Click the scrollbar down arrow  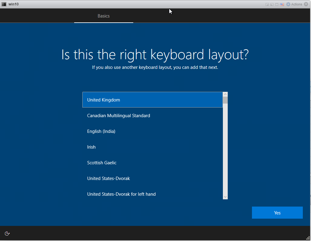[225, 197]
